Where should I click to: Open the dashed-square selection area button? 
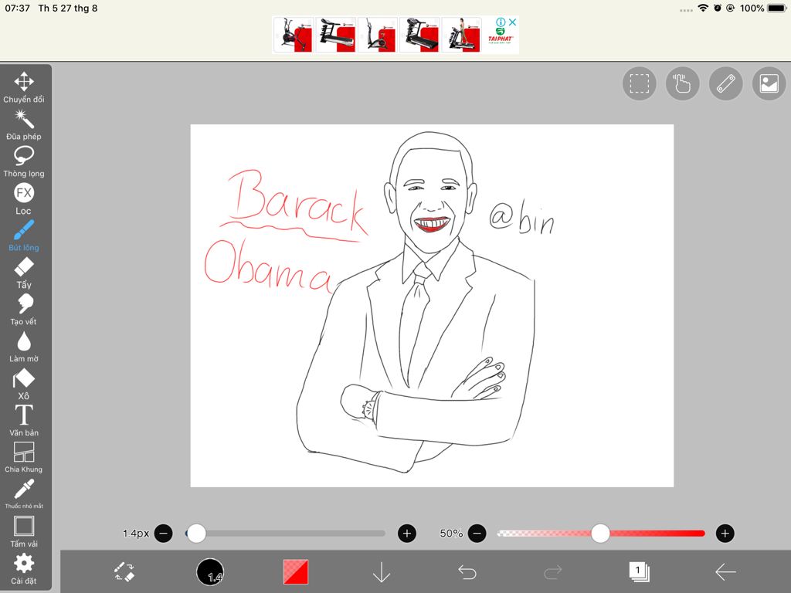click(639, 83)
